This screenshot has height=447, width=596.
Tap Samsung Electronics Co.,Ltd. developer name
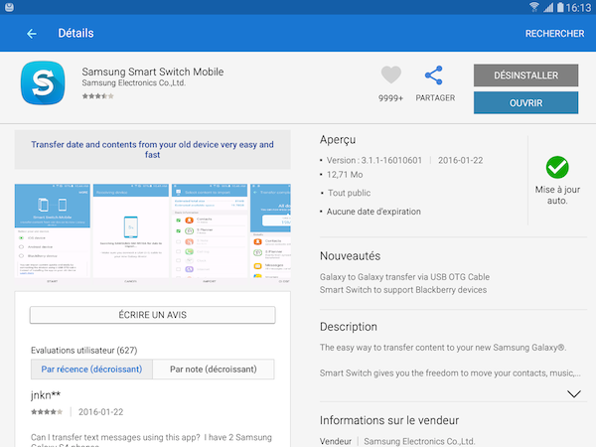134,82
